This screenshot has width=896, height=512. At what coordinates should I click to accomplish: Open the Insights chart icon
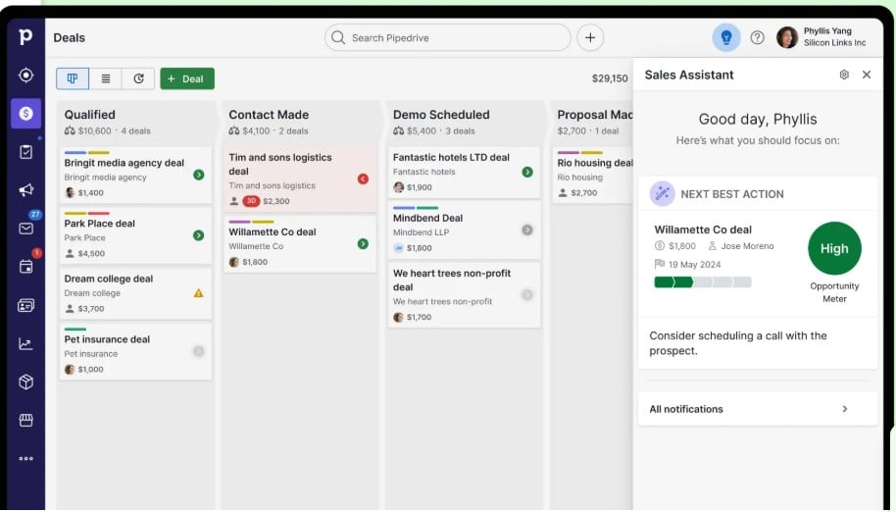coord(25,343)
